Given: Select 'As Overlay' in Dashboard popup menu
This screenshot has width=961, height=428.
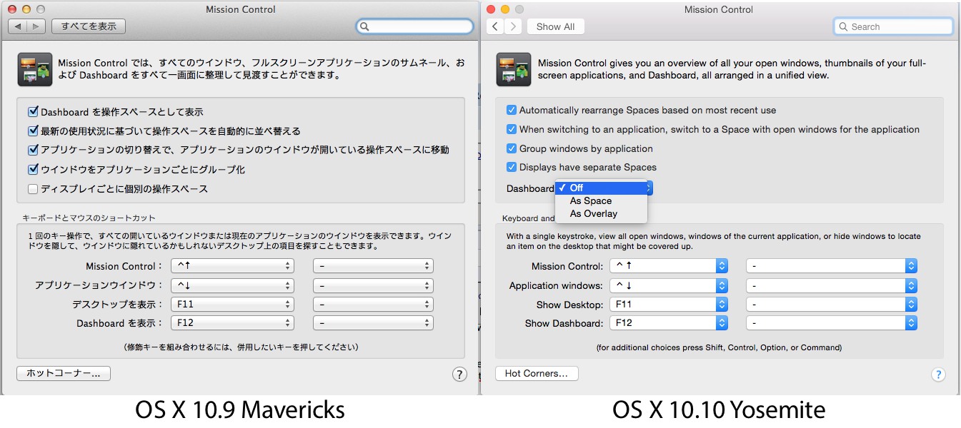Looking at the screenshot, I should point(601,213).
